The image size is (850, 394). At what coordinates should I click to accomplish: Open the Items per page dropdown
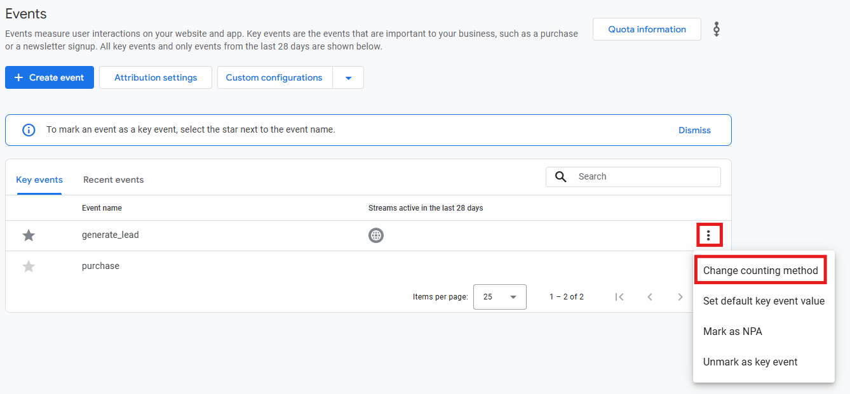[500, 297]
